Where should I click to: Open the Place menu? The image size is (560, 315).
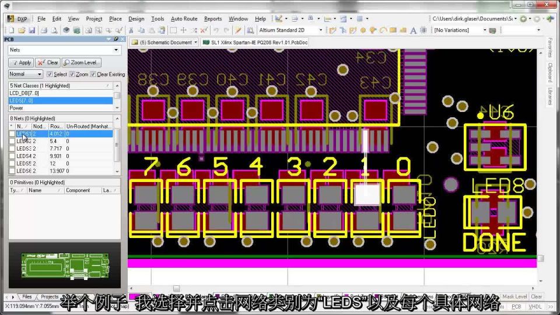pos(116,19)
